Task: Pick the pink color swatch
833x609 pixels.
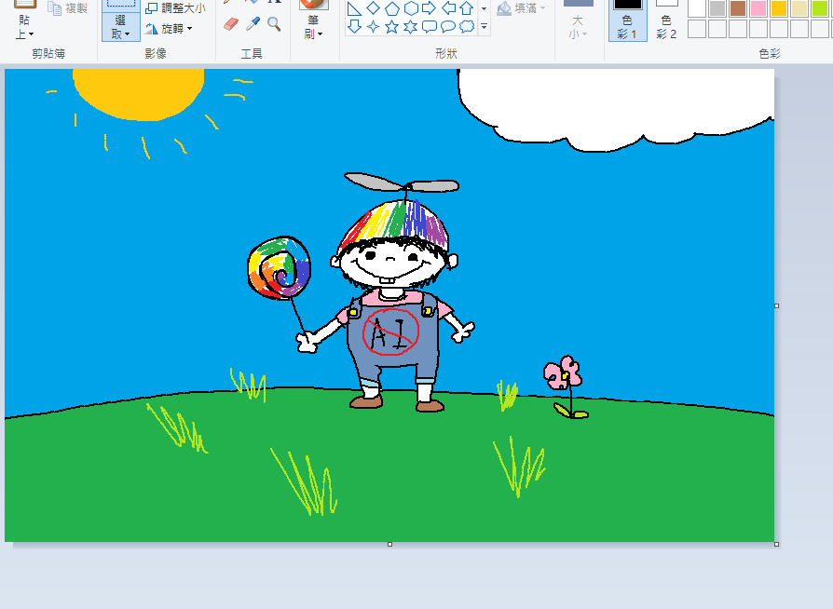Action: tap(758, 8)
